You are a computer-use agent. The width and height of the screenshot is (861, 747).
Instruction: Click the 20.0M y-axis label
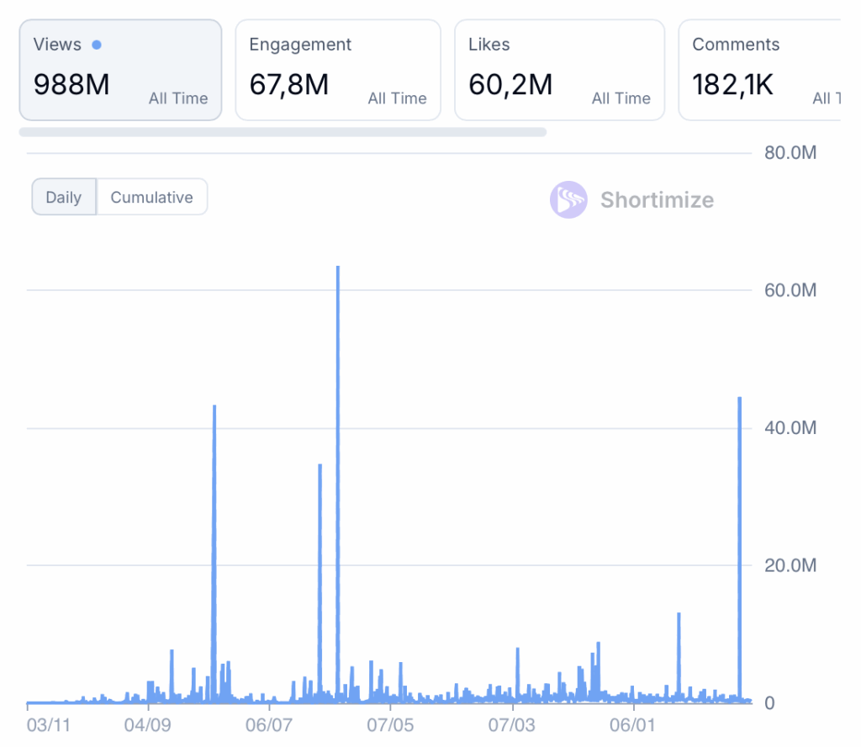pos(790,565)
